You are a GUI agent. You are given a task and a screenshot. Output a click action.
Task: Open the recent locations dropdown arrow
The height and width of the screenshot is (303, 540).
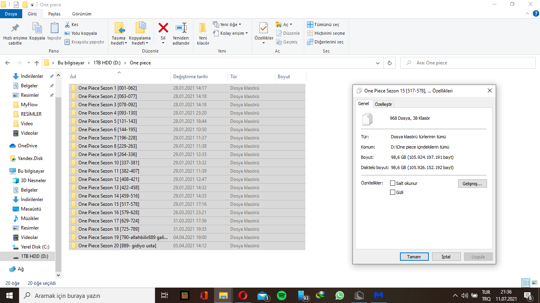(28, 63)
